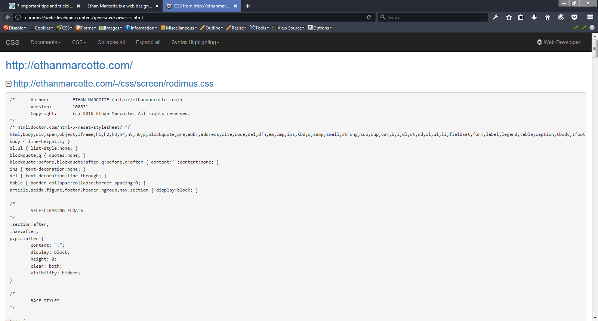Click the Search input box
This screenshot has width=598, height=321.
[433, 17]
